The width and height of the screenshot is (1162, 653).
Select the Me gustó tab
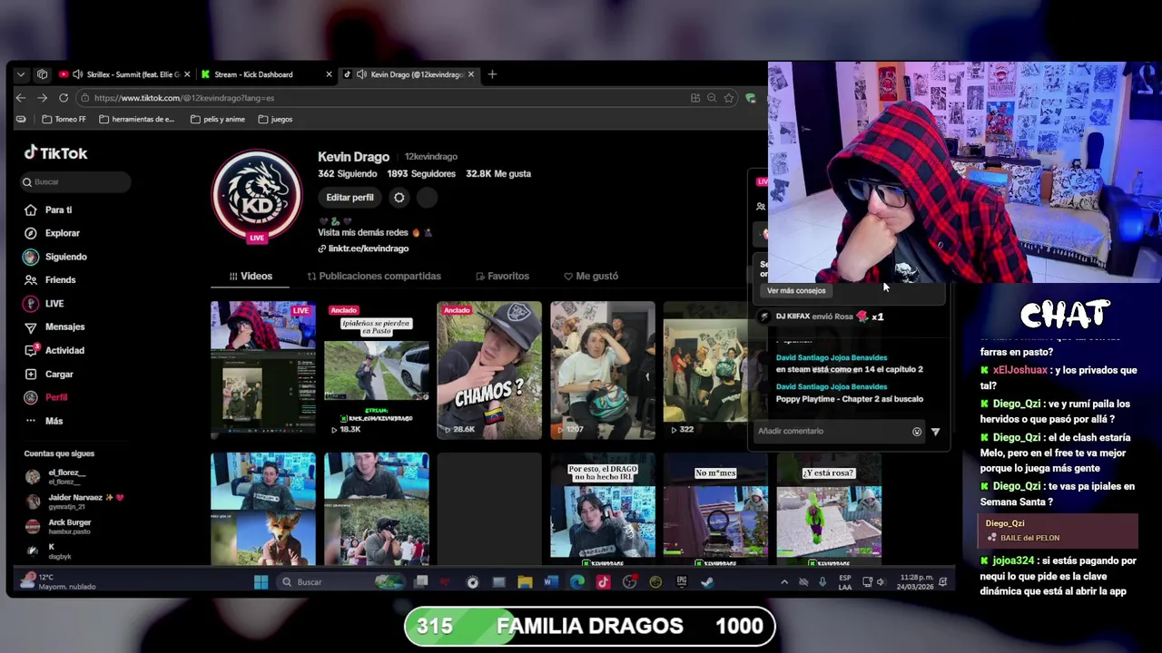coord(591,276)
